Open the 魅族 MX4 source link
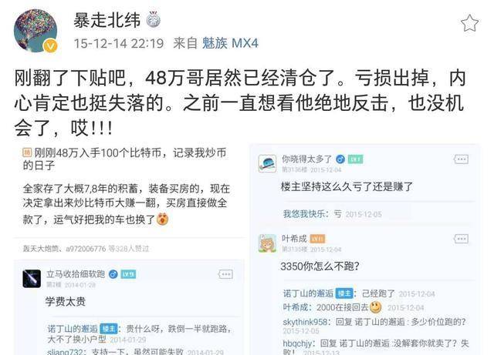This screenshot has width=494, height=355. tap(230, 43)
